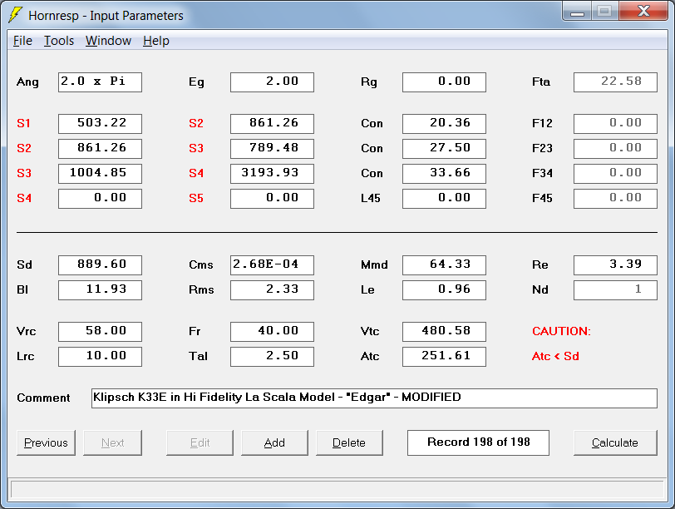Select the Con field showing 27.50
Screen dimensions: 675x509
coord(444,149)
